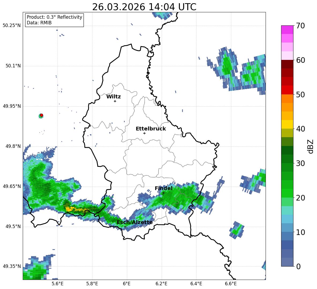Click the dark red colorbar swatch below 60
The image size is (317, 289).
[287, 64]
